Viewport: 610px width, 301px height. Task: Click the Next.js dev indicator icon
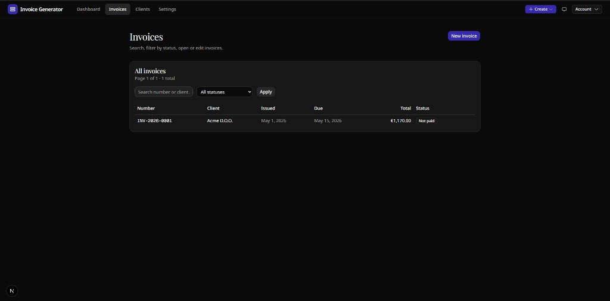[x=12, y=291]
